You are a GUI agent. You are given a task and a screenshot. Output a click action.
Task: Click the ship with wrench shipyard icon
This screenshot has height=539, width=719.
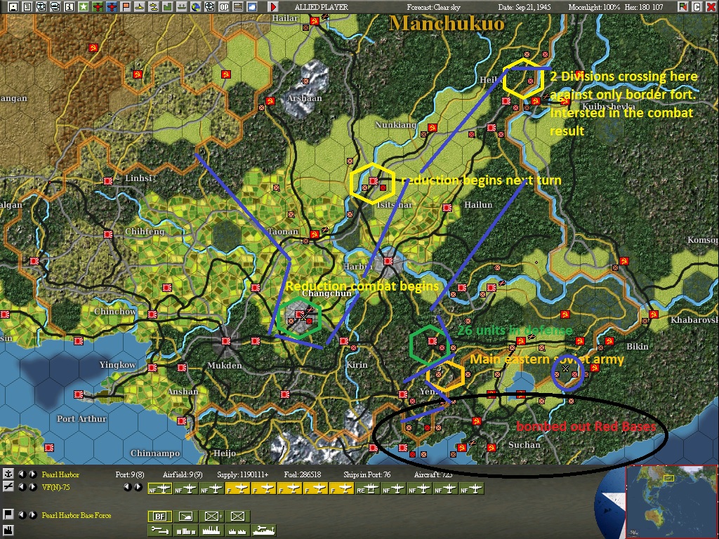point(263,531)
